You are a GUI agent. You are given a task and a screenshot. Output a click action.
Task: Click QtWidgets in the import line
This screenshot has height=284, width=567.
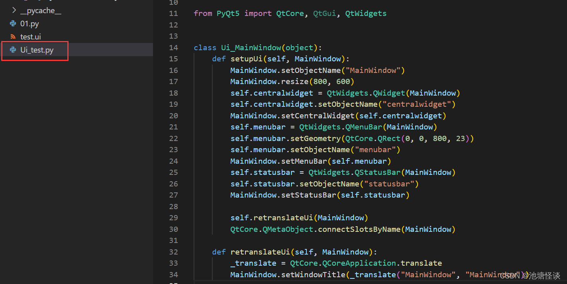[x=366, y=14]
